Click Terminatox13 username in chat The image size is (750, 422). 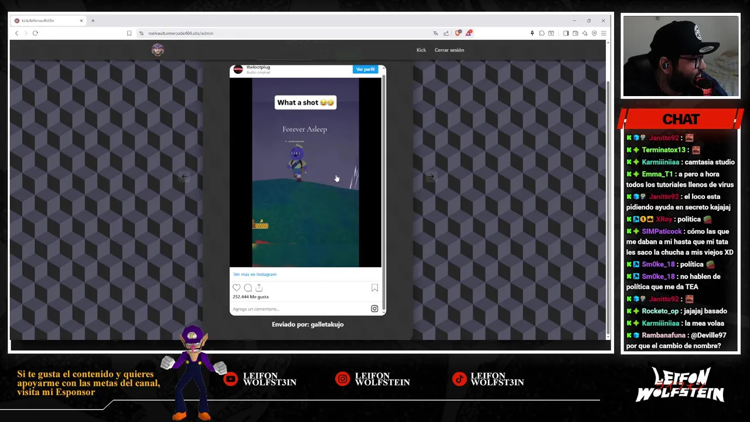663,150
